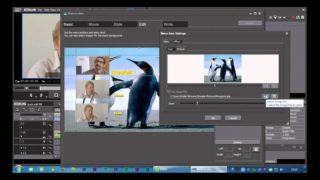Click the volume icon in system tray
320x180 pixels.
point(282,169)
